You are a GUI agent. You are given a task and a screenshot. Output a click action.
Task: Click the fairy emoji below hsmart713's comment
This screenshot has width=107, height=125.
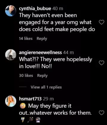pos(22,120)
